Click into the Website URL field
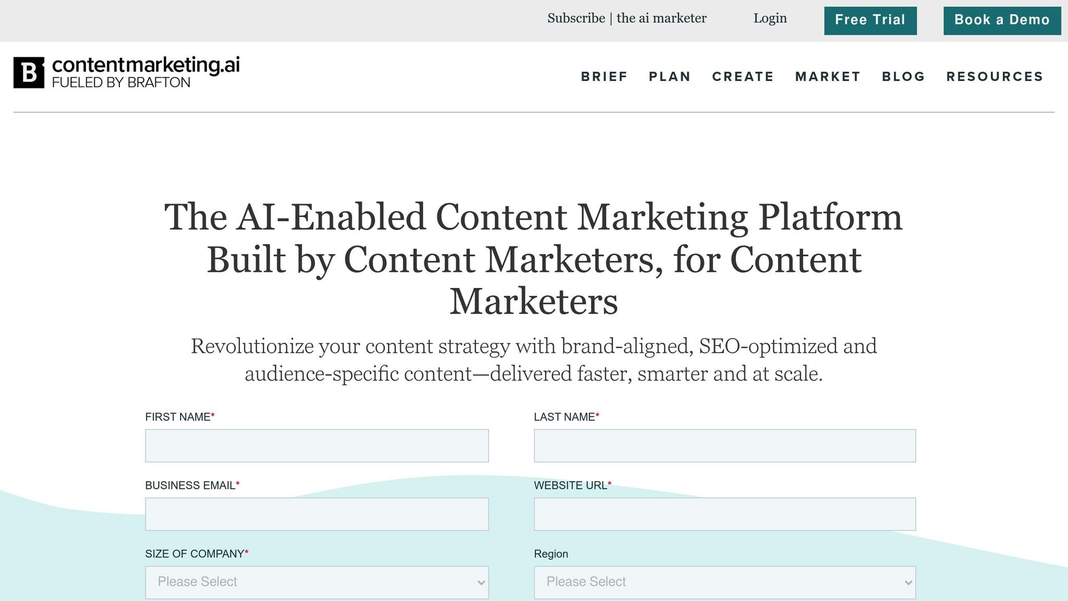Viewport: 1068px width, 601px height. [x=724, y=514]
